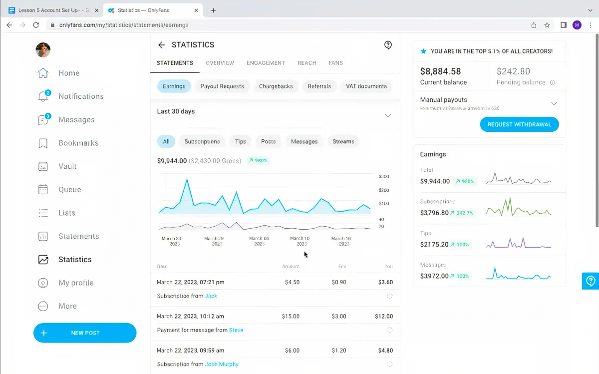Select the Subscriptions earnings filter

click(x=202, y=142)
